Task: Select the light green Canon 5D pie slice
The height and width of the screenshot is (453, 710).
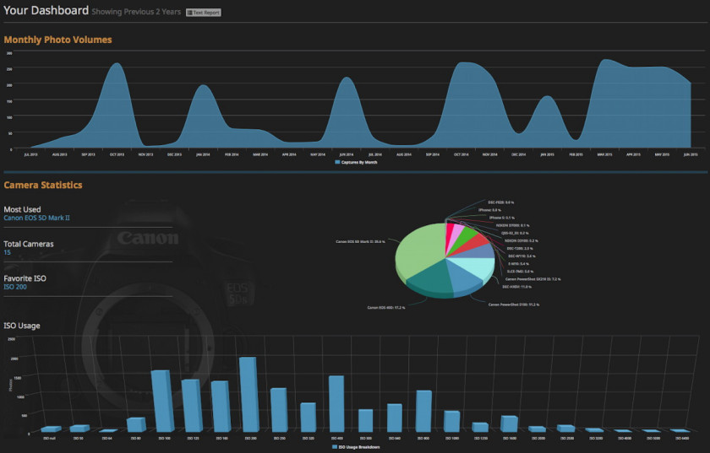Action: tap(419, 249)
